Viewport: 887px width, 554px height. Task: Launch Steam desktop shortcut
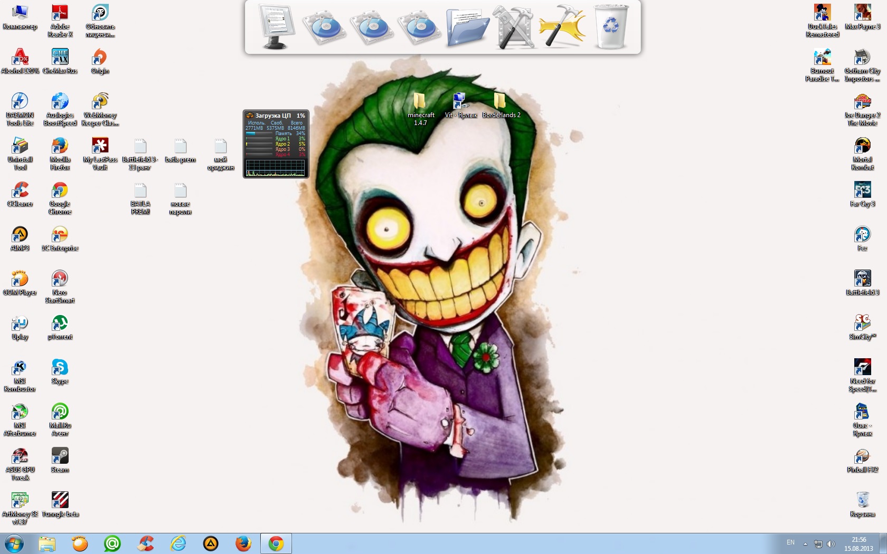tap(60, 460)
